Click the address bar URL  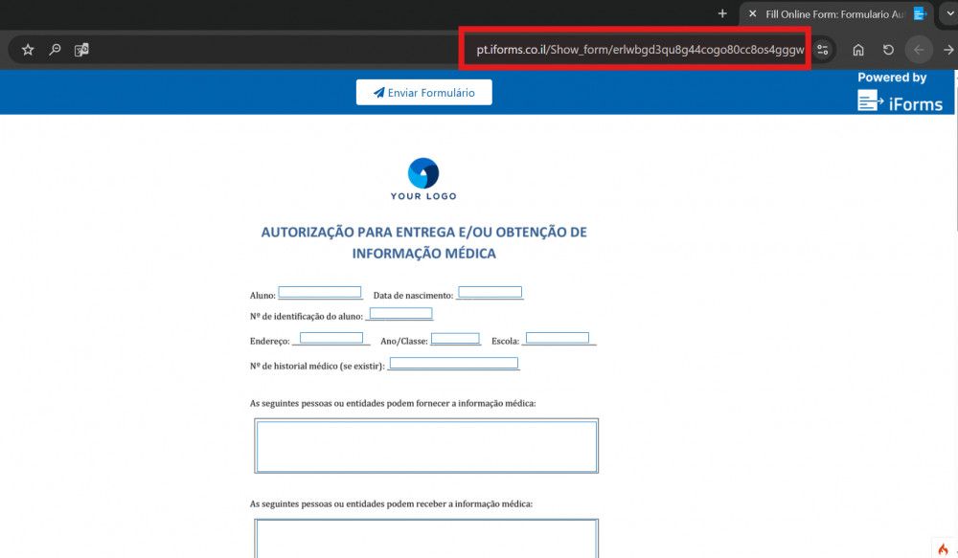639,50
